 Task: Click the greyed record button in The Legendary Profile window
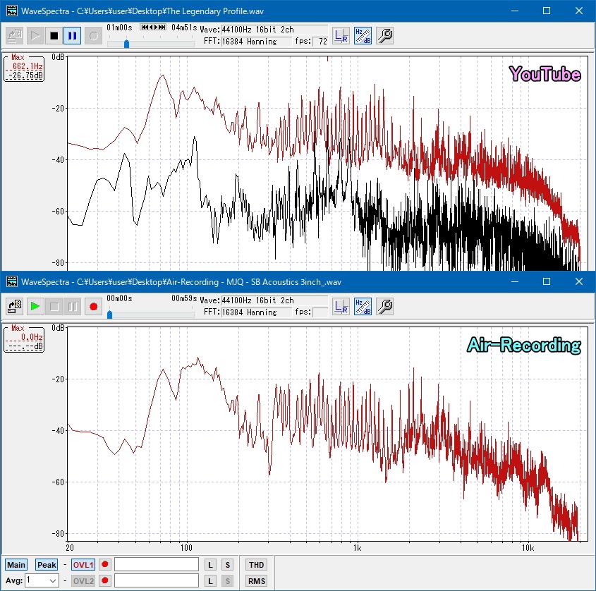pos(94,36)
